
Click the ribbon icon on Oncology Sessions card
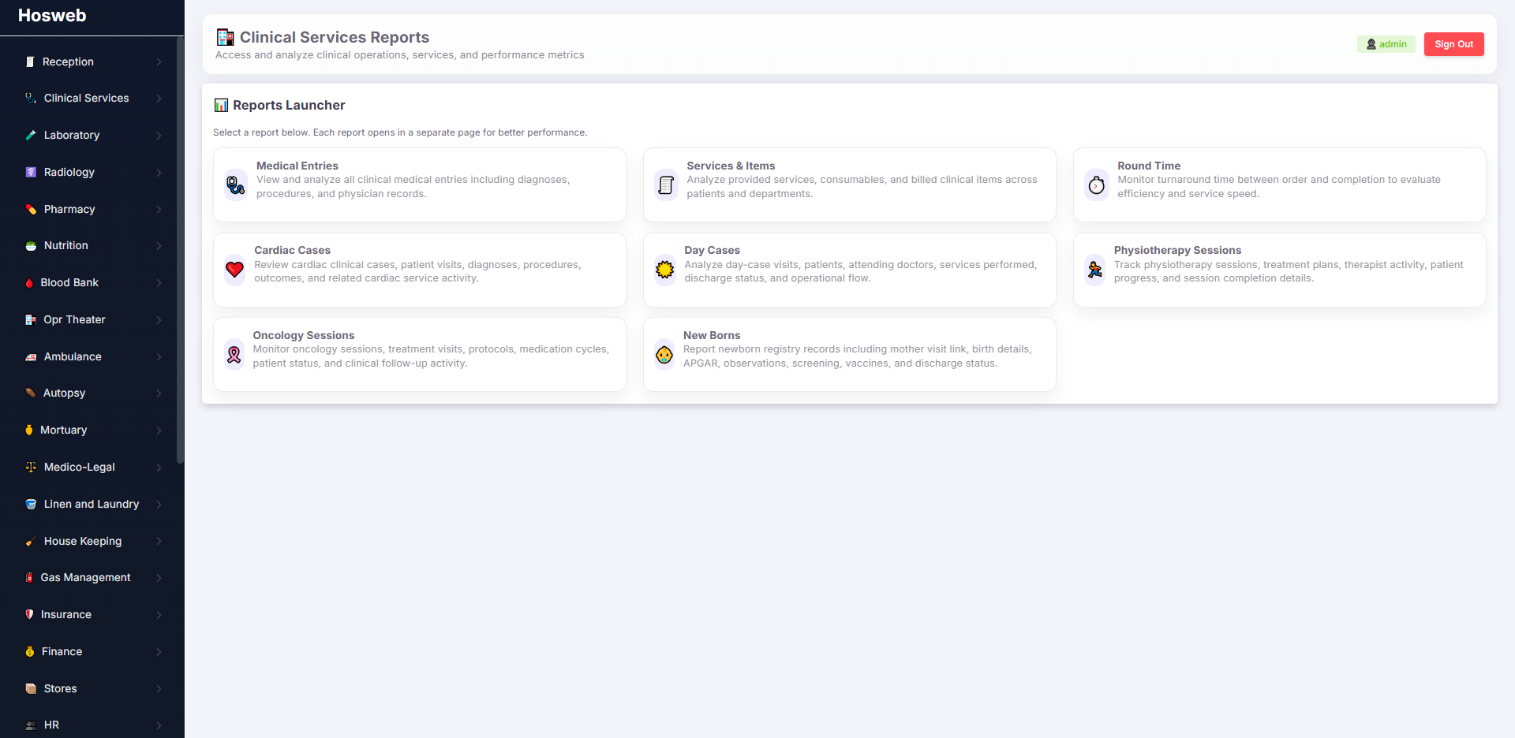[234, 355]
